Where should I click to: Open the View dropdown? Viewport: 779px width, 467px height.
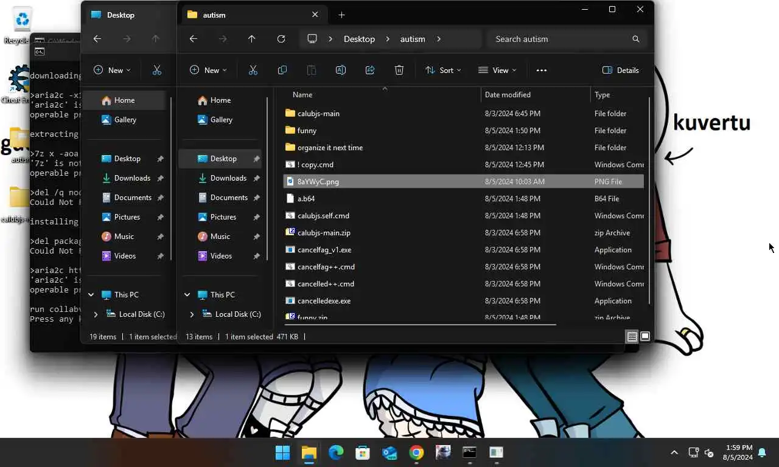pyautogui.click(x=497, y=71)
